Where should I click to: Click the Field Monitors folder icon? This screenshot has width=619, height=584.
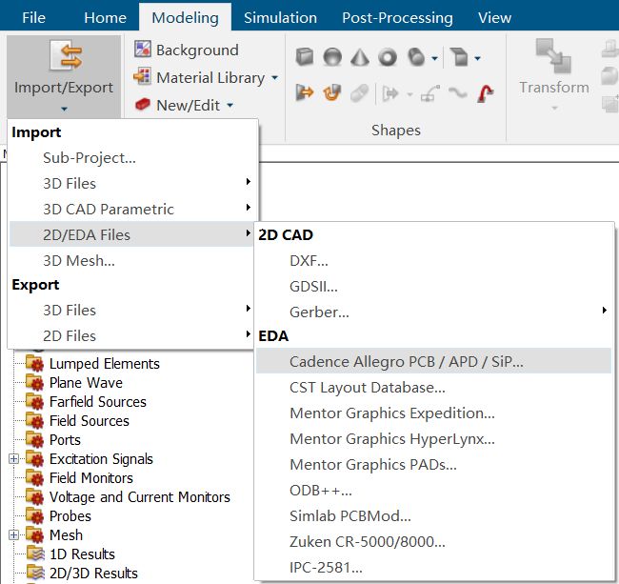point(34,478)
